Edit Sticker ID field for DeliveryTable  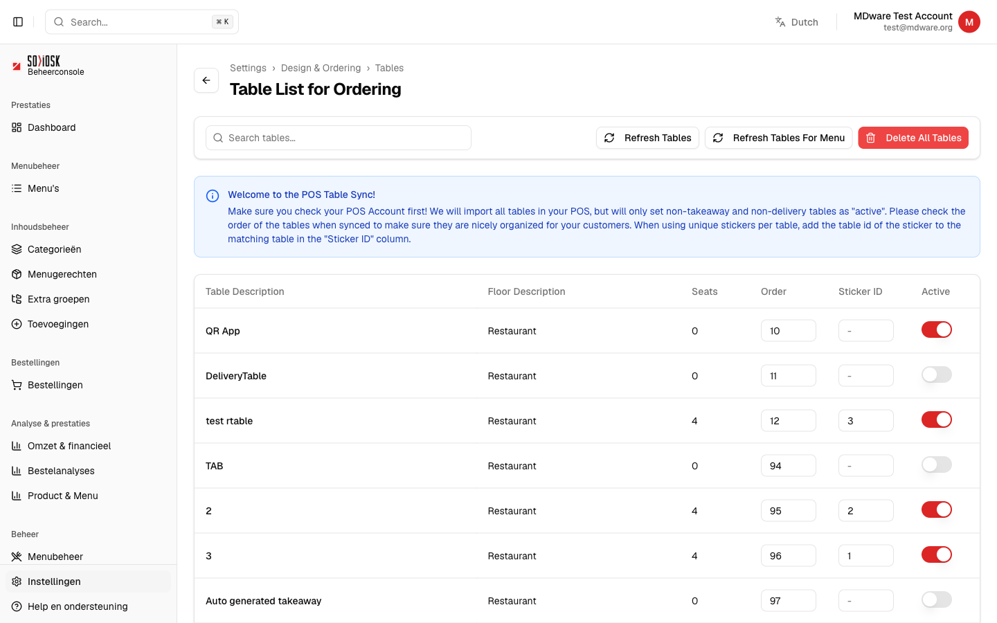coord(866,376)
